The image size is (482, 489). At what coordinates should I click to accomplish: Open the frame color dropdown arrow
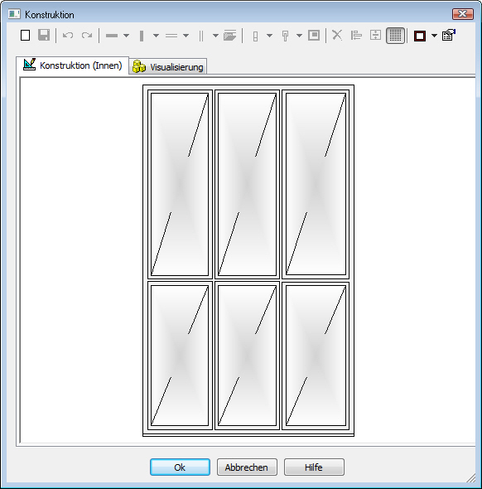(434, 36)
